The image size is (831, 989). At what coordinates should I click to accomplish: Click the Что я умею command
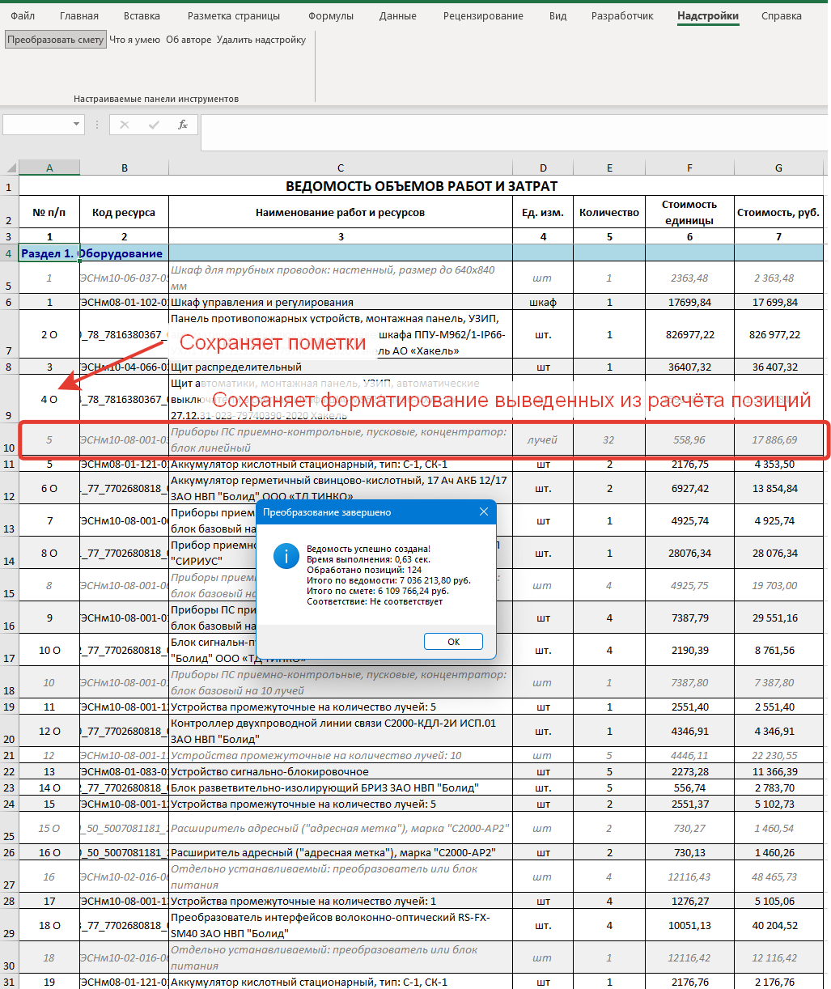pyautogui.click(x=134, y=40)
